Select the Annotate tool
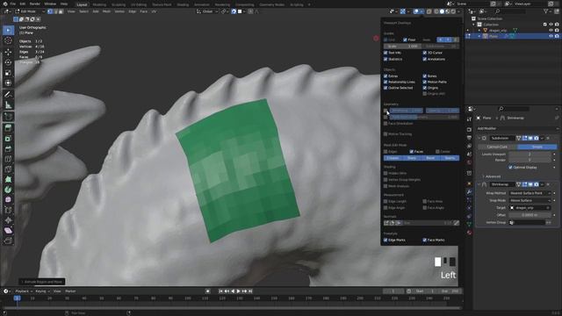 (x=8, y=95)
